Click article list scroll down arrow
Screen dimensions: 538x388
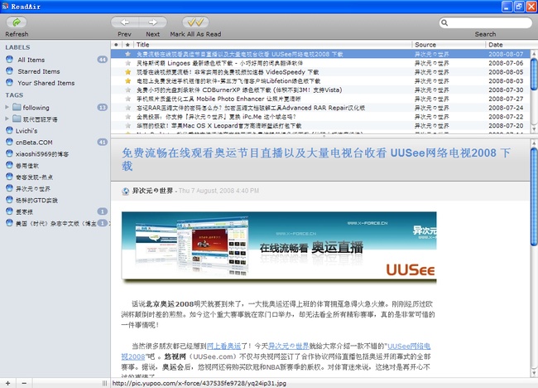534,129
